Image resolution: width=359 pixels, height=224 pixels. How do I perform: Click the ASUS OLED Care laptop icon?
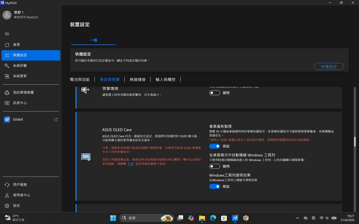tap(86, 157)
